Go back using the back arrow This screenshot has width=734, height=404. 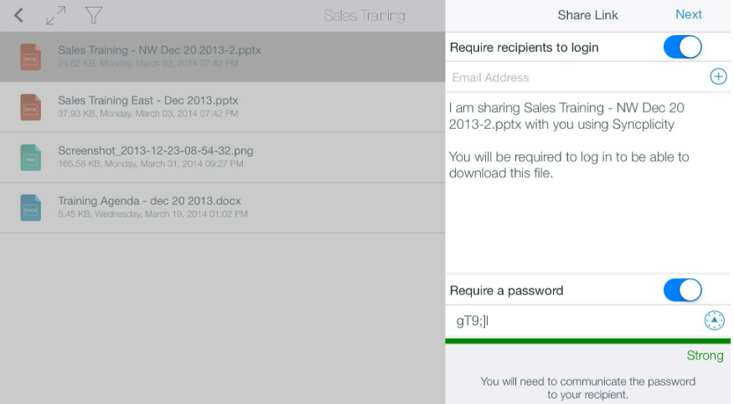click(18, 15)
